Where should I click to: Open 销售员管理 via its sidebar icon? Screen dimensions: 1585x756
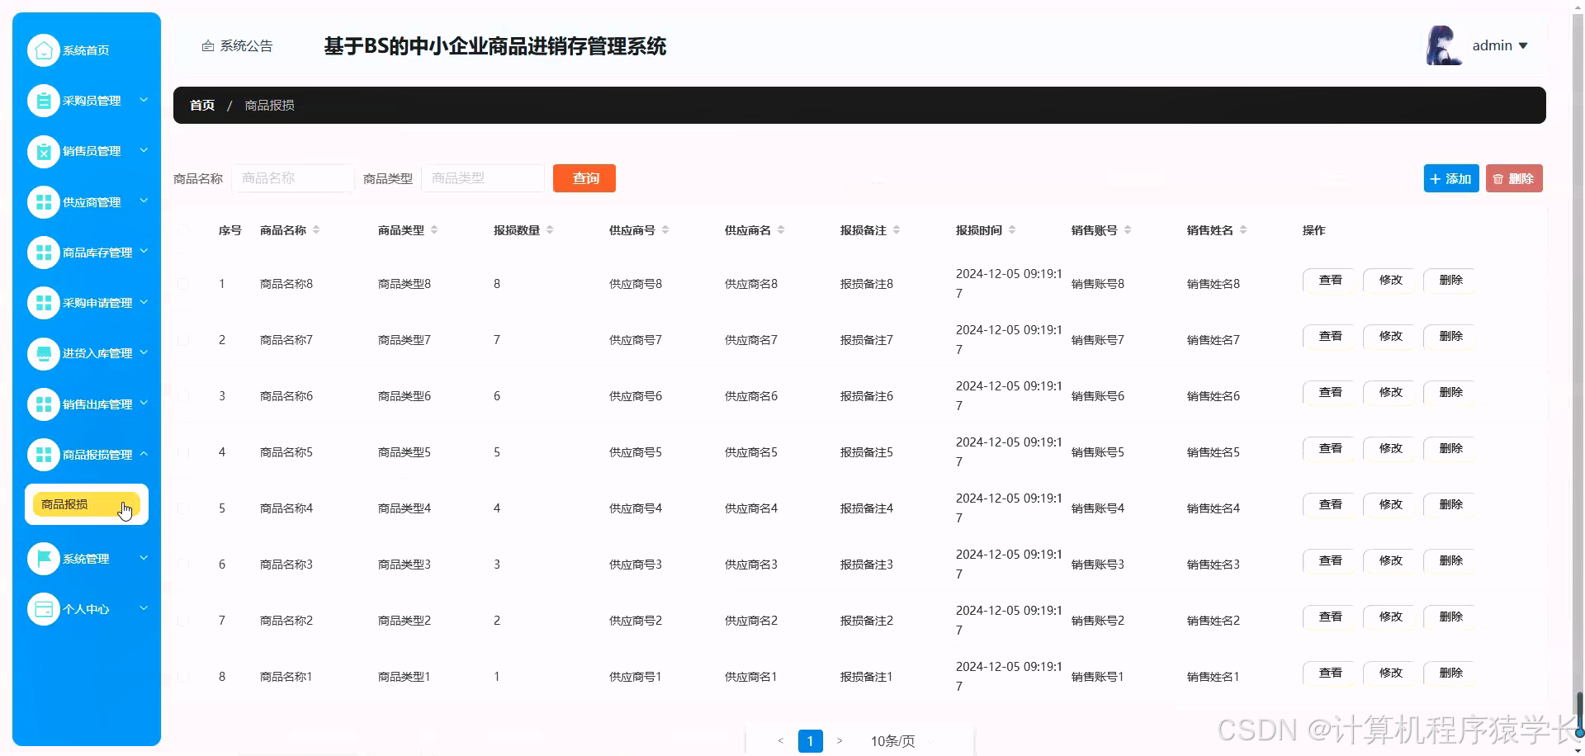point(44,151)
